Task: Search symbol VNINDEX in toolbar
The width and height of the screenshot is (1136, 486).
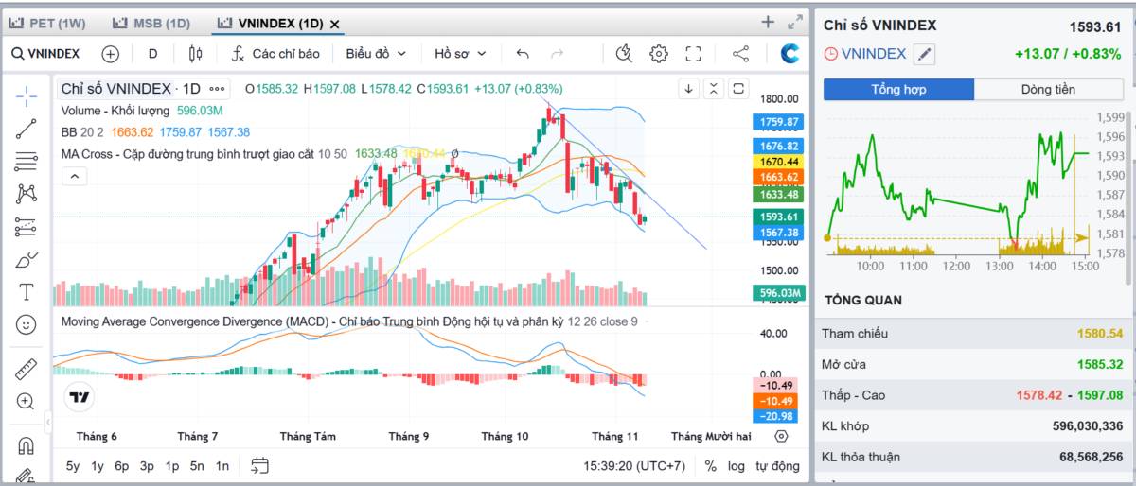Action: coord(45,54)
